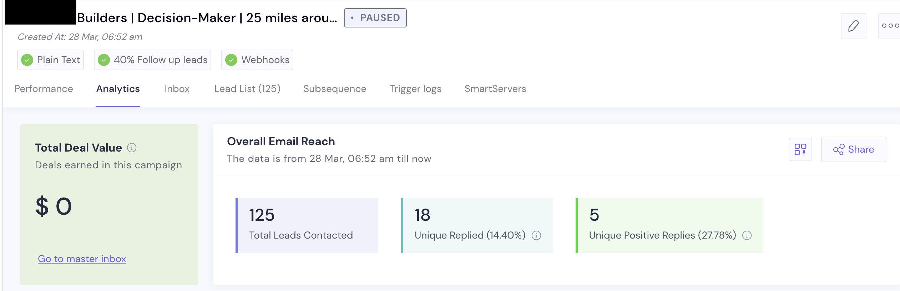Click the Share button

pos(853,149)
